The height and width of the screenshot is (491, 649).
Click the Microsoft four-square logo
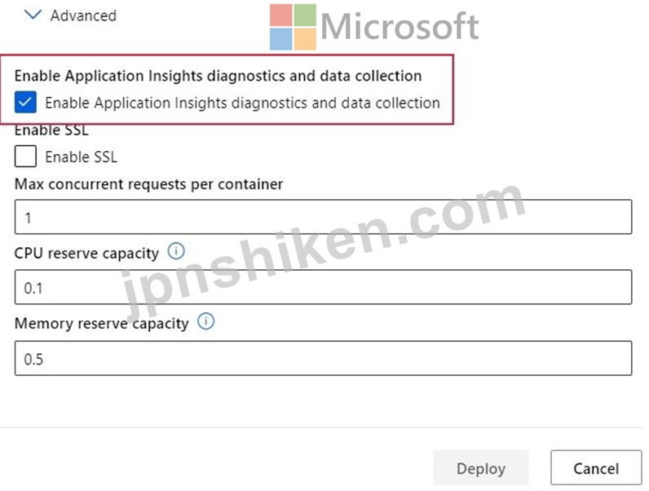click(x=293, y=27)
